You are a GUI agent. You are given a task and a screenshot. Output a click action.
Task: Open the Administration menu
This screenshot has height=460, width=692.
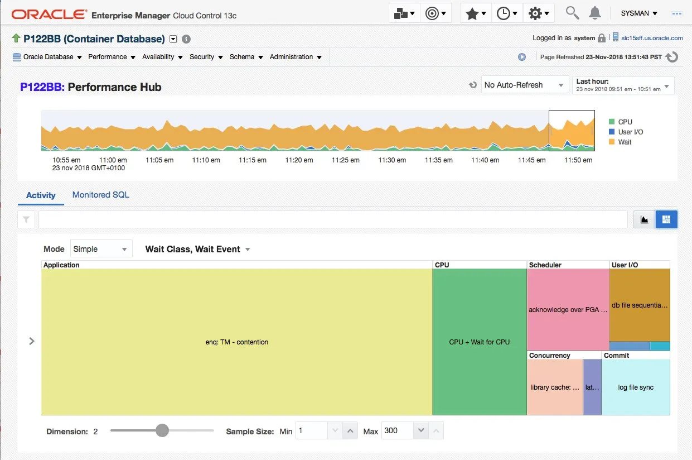pyautogui.click(x=296, y=57)
